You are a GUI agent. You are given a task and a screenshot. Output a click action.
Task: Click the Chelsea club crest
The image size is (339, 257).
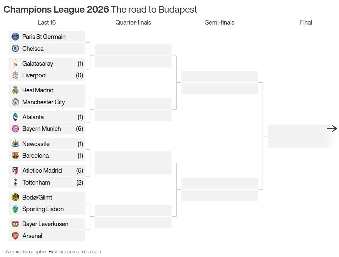pos(15,48)
